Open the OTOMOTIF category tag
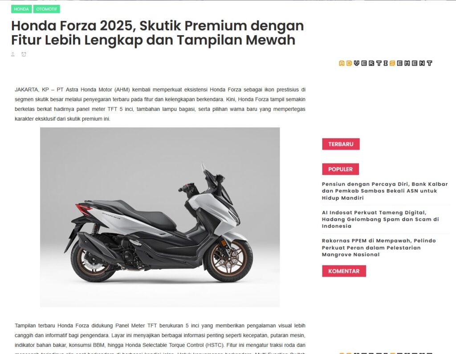Viewport: 456px width, 354px height. (46, 9)
